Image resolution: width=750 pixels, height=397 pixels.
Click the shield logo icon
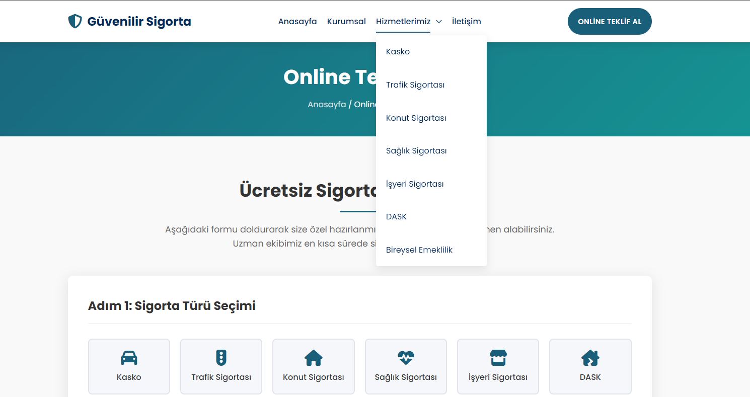click(74, 21)
